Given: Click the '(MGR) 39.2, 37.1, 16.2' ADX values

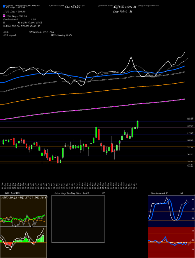Looking at the screenshot, I should coord(41,32).
